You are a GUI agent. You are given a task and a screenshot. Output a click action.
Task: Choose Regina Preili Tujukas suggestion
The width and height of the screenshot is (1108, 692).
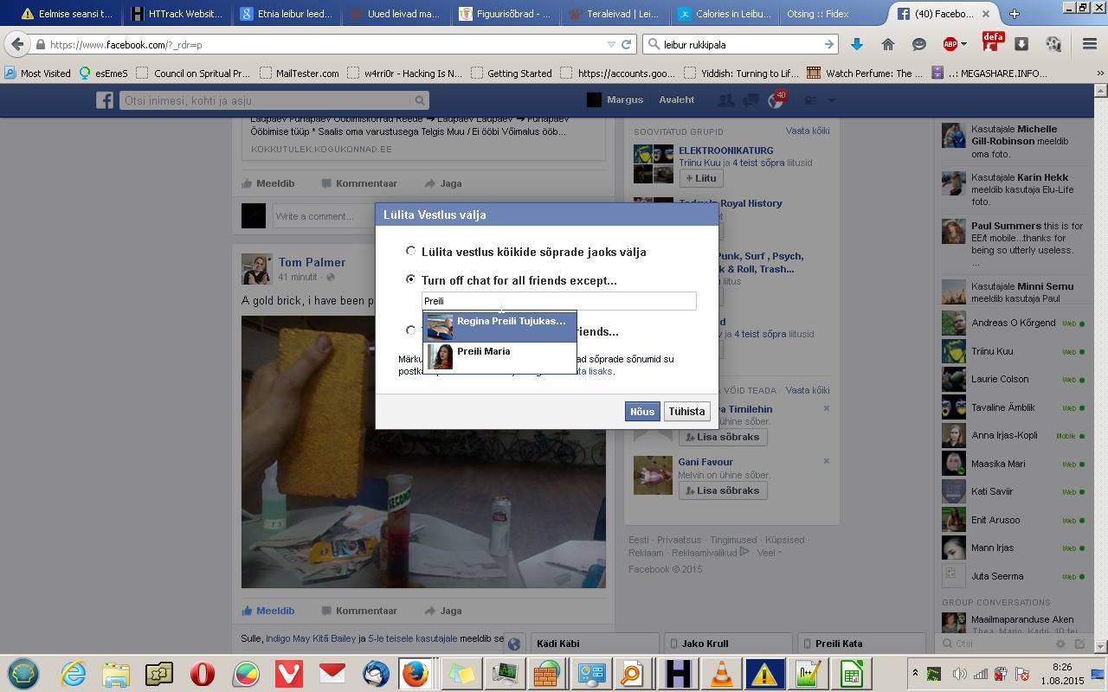pos(499,327)
